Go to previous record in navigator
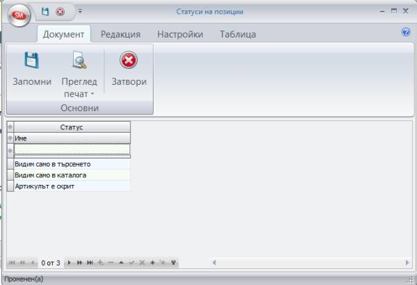This screenshot has width=417, height=285. (x=33, y=263)
